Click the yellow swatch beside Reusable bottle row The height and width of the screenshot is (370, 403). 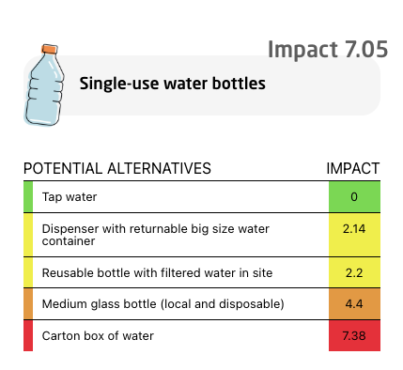(28, 272)
